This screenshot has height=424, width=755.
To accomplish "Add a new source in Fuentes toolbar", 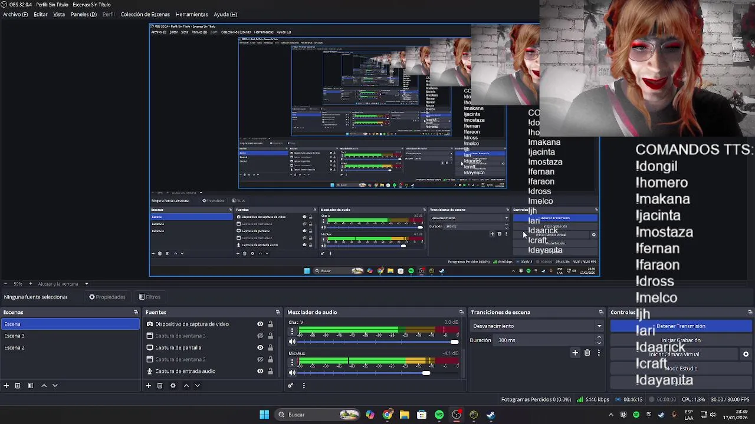I will [x=148, y=386].
